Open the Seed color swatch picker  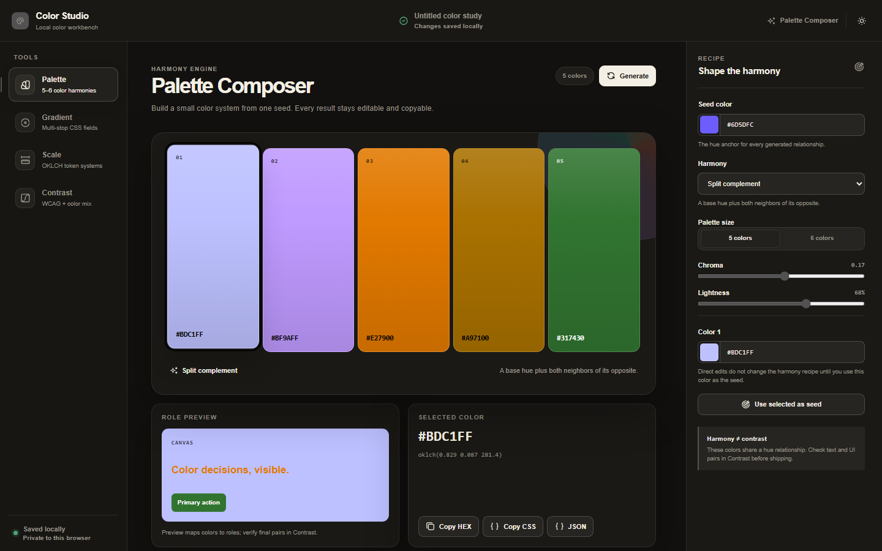coord(709,125)
